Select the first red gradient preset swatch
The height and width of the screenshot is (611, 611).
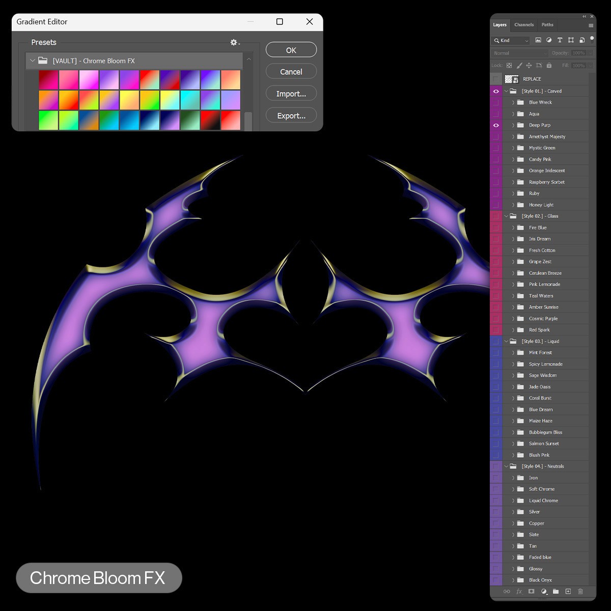click(48, 79)
